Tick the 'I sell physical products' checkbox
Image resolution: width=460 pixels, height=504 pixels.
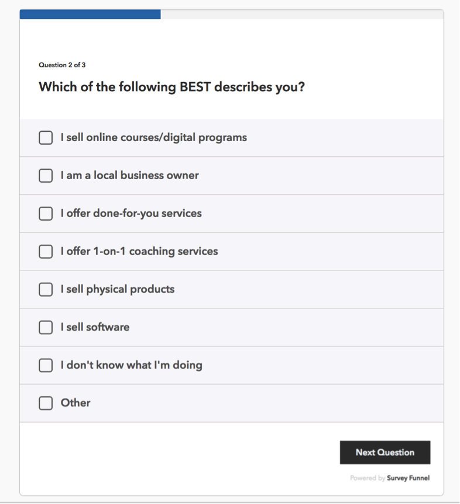click(x=46, y=289)
